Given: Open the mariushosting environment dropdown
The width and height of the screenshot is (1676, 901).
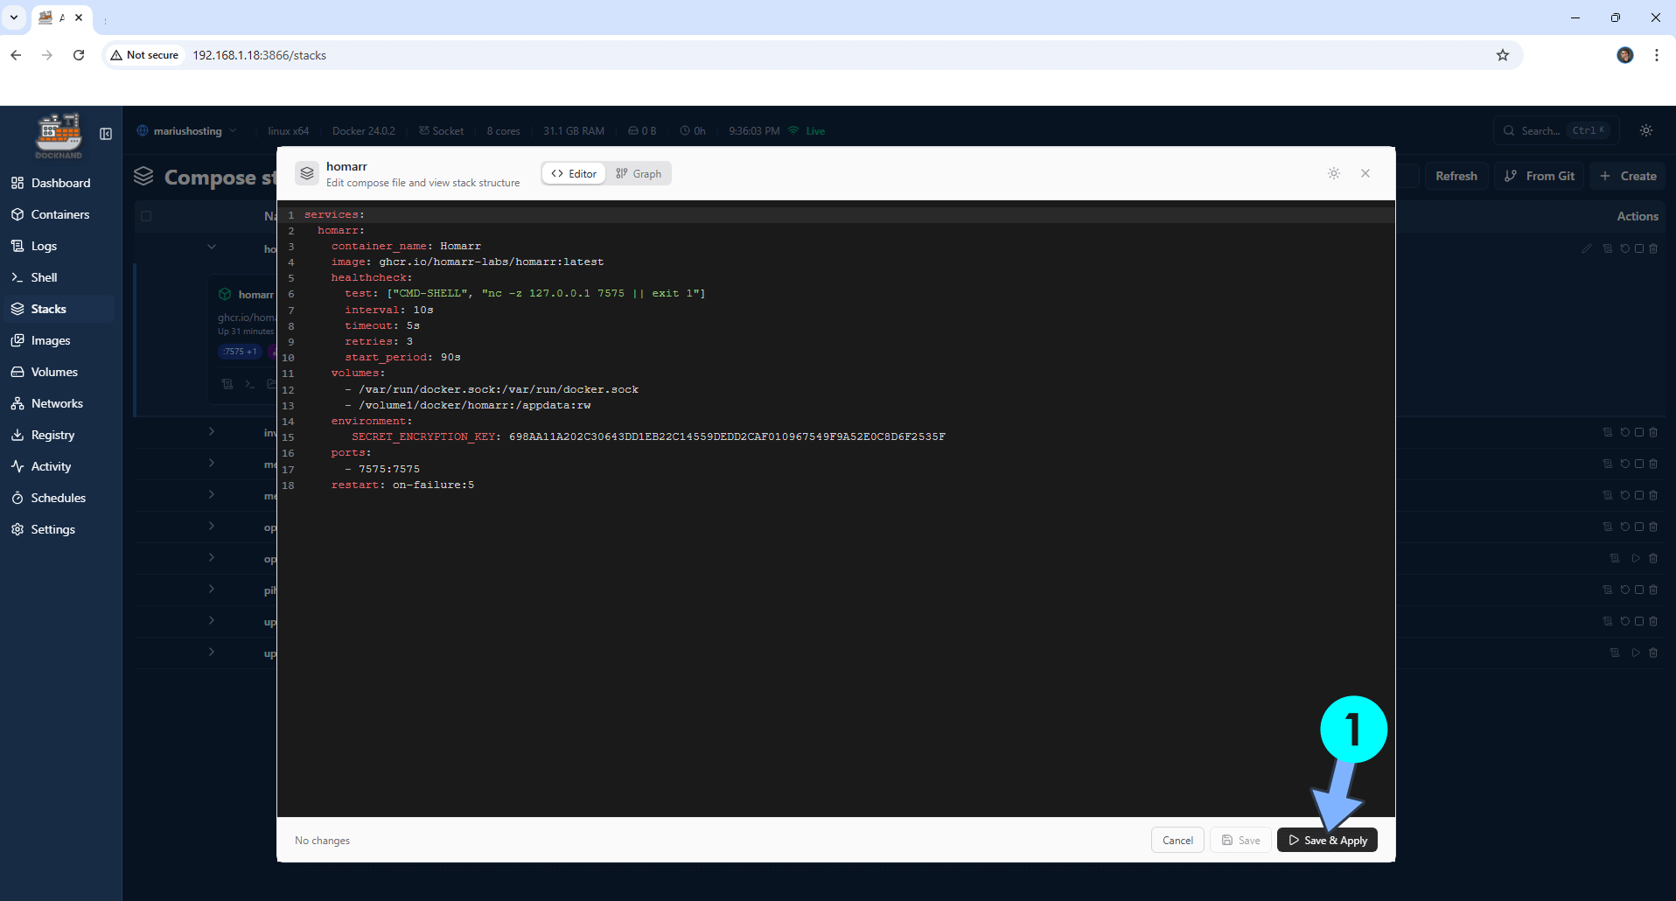Looking at the screenshot, I should 186,130.
